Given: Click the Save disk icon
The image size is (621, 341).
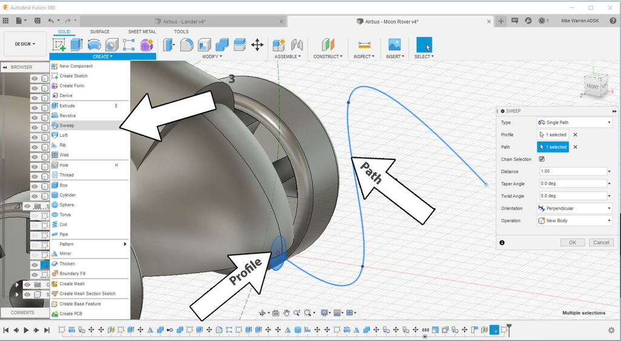Looking at the screenshot, I should [38, 21].
